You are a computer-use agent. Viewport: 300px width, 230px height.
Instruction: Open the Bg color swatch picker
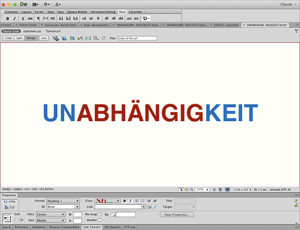click(113, 214)
